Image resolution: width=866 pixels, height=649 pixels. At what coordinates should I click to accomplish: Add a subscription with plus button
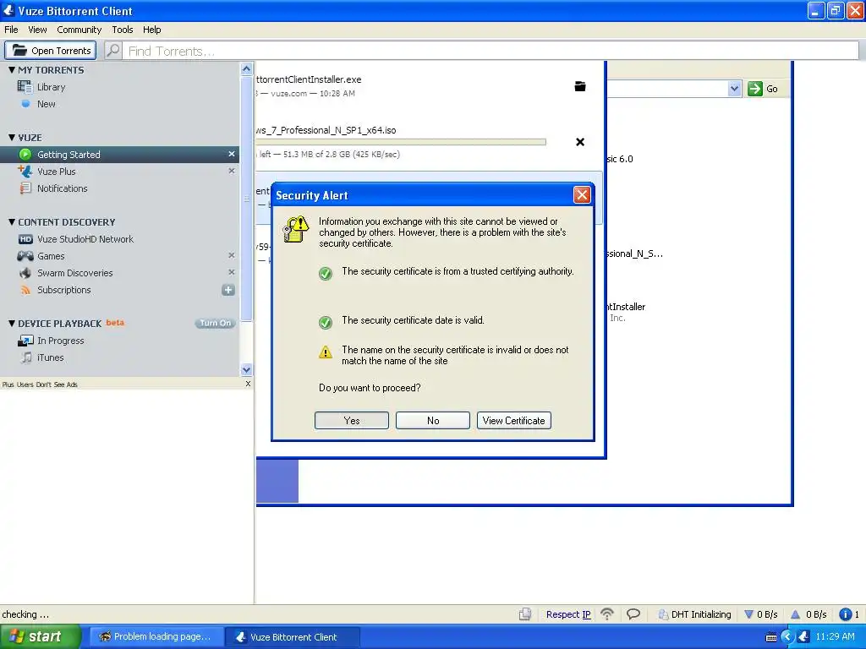228,290
